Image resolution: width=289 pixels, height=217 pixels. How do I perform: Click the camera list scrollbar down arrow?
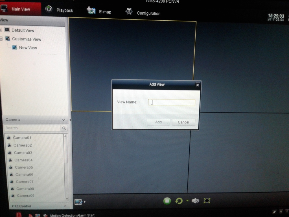[x=67, y=199]
